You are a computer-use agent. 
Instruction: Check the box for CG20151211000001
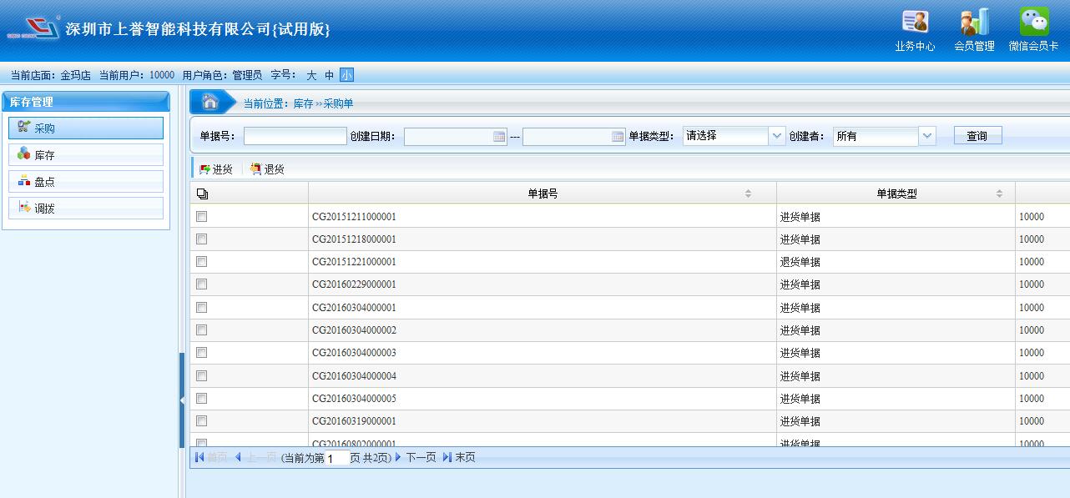(201, 217)
